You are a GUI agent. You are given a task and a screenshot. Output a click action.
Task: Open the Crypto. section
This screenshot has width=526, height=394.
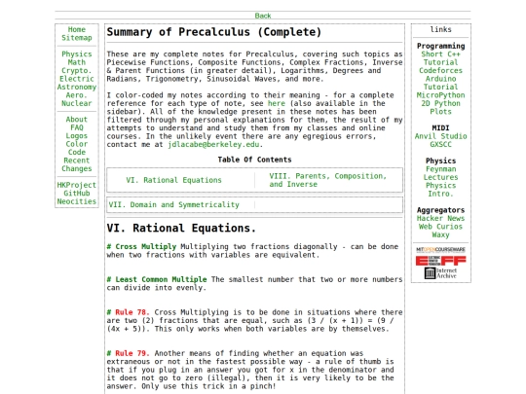77,70
